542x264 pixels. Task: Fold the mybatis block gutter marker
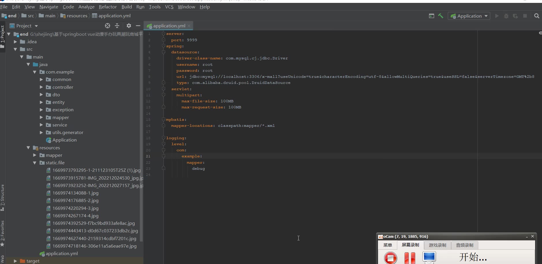[163, 120]
